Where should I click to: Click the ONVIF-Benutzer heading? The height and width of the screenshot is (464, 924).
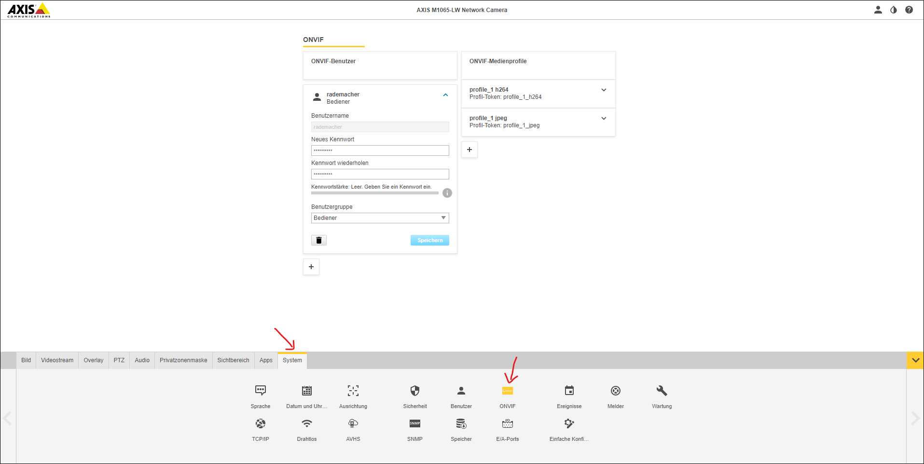click(x=333, y=61)
